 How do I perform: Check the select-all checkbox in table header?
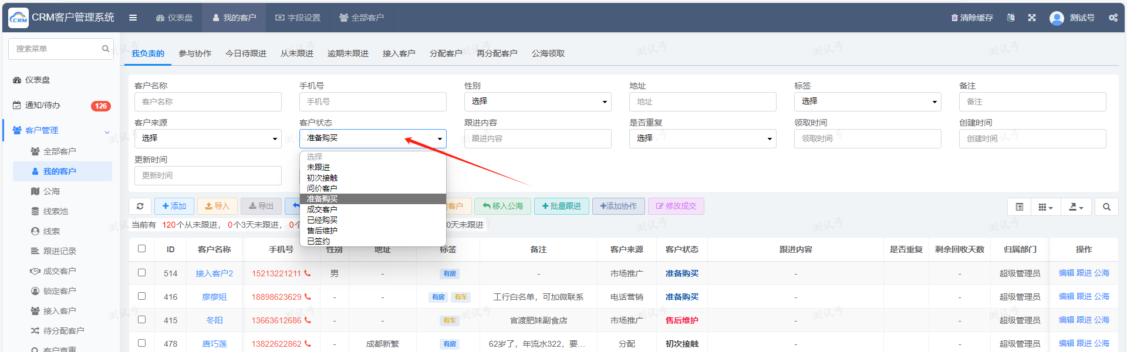click(141, 249)
